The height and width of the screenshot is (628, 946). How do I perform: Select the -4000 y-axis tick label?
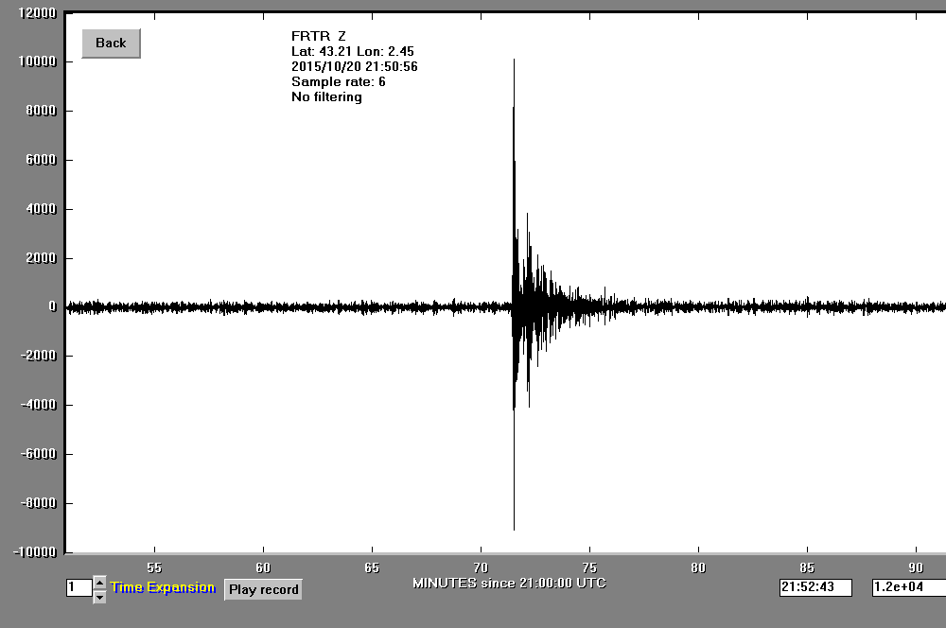click(x=39, y=405)
